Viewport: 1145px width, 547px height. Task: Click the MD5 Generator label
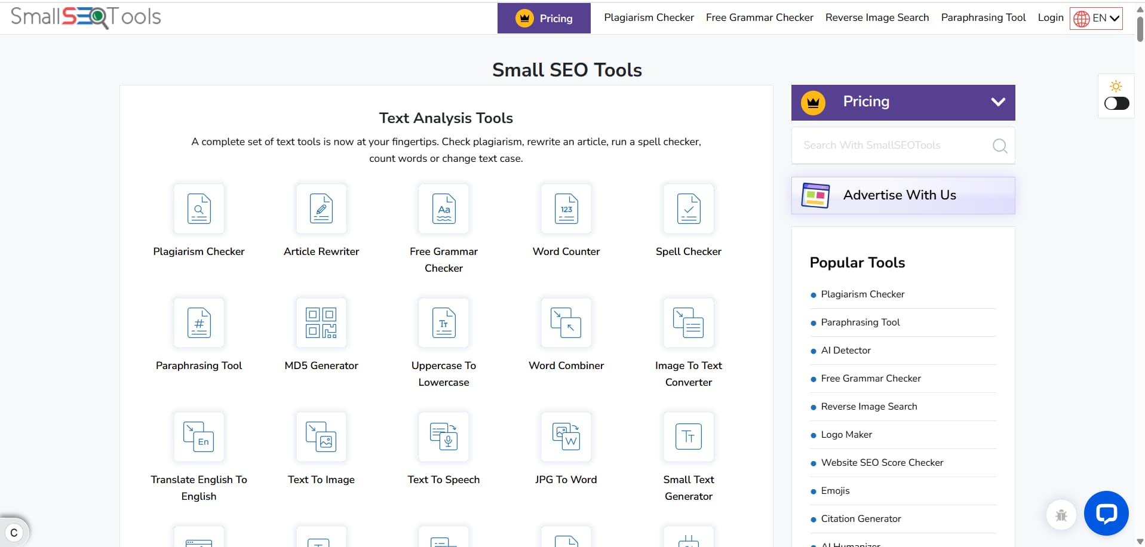321,365
